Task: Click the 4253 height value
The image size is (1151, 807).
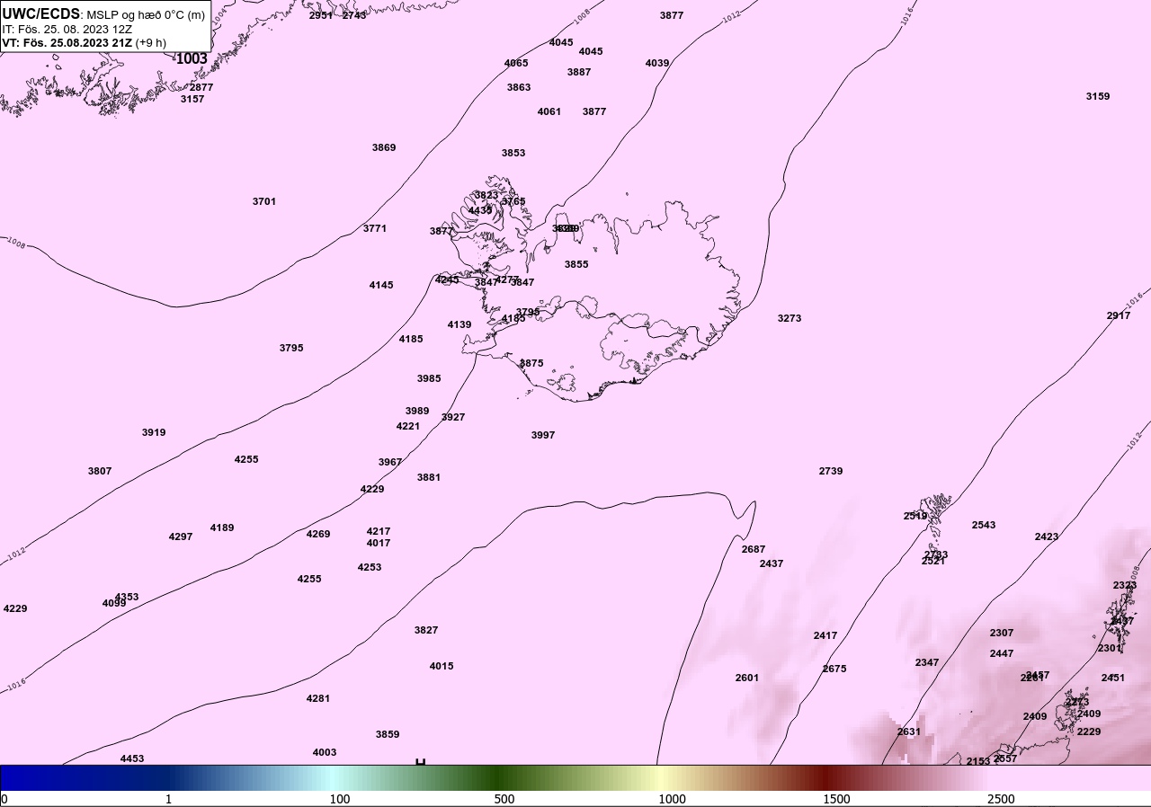Action: tap(370, 567)
